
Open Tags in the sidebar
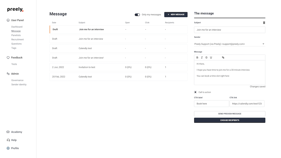14,48
